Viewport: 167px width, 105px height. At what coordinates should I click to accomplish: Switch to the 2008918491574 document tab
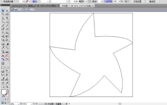tap(34, 6)
